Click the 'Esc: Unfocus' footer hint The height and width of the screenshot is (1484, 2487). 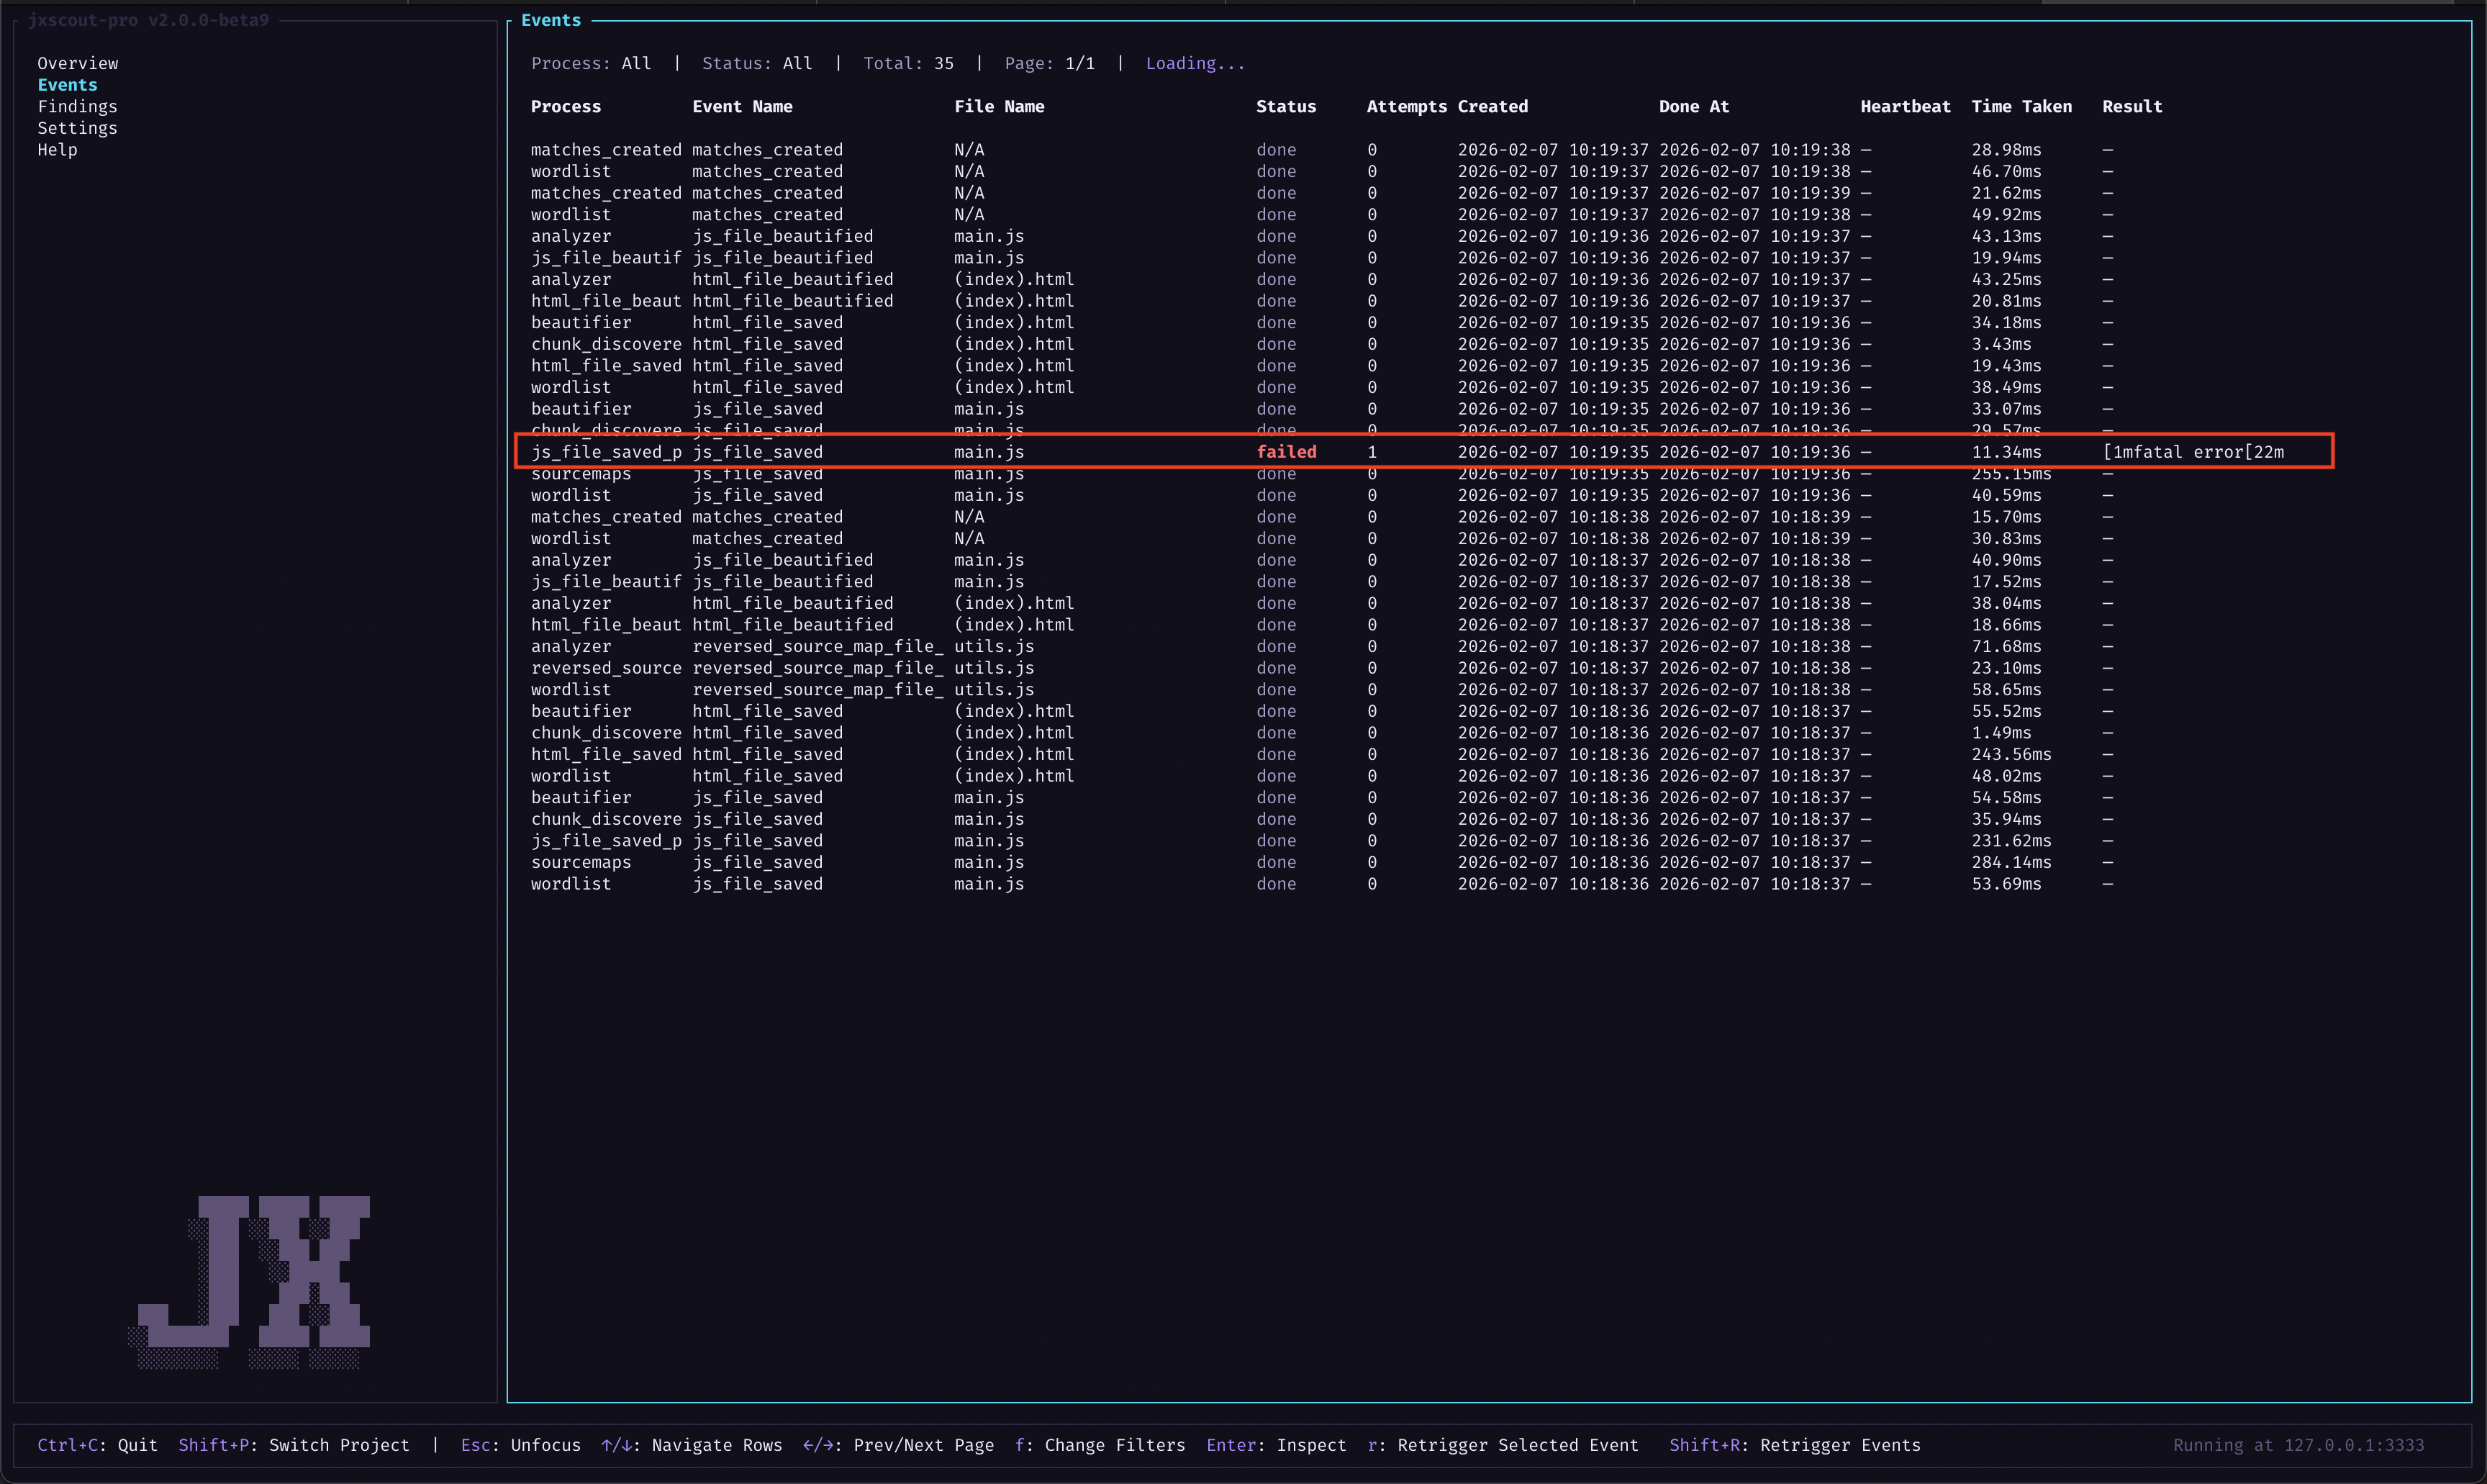tap(520, 1445)
